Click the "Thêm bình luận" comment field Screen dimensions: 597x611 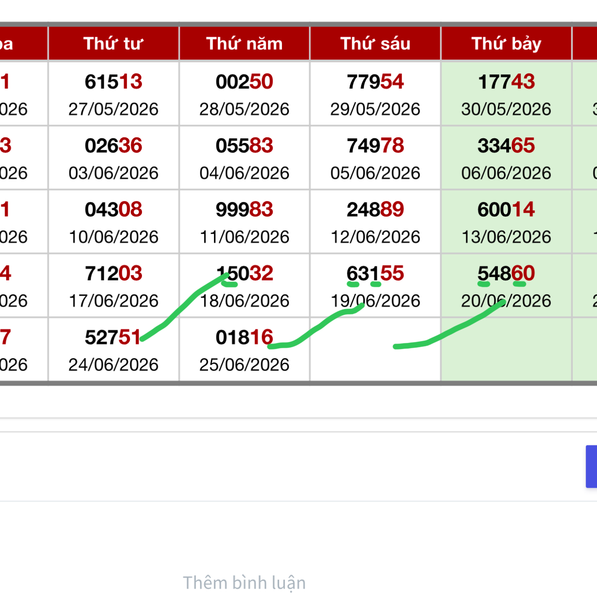pyautogui.click(x=244, y=583)
